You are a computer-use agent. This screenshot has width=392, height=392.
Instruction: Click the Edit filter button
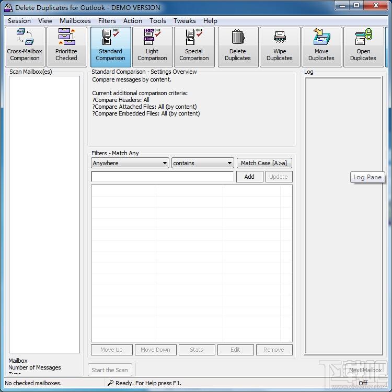(236, 350)
